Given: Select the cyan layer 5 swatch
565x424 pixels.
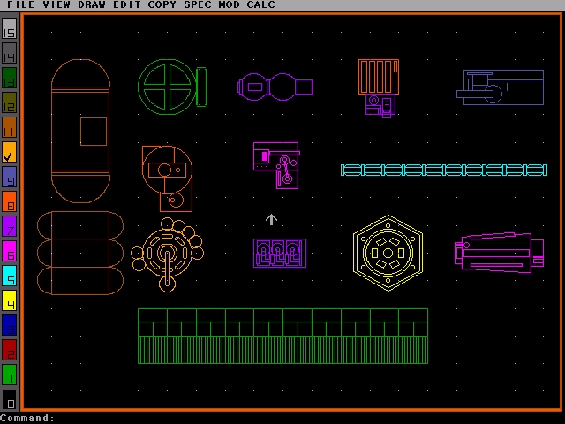Looking at the screenshot, I should (9, 276).
